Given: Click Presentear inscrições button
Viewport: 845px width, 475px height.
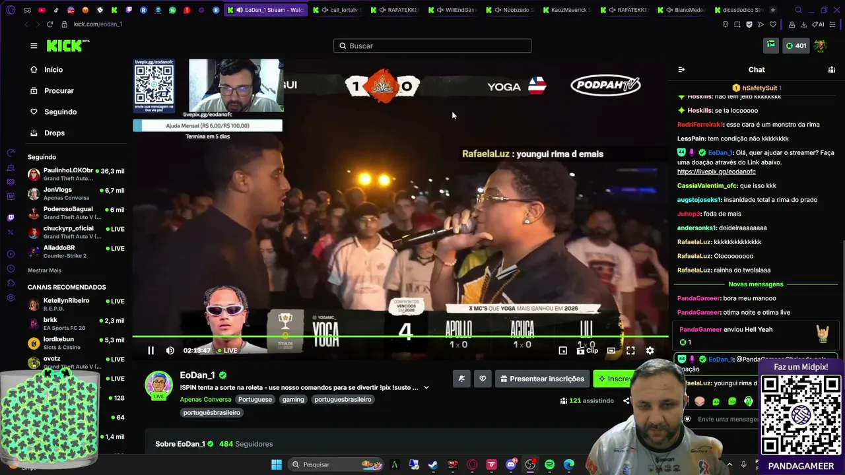Looking at the screenshot, I should 542,379.
